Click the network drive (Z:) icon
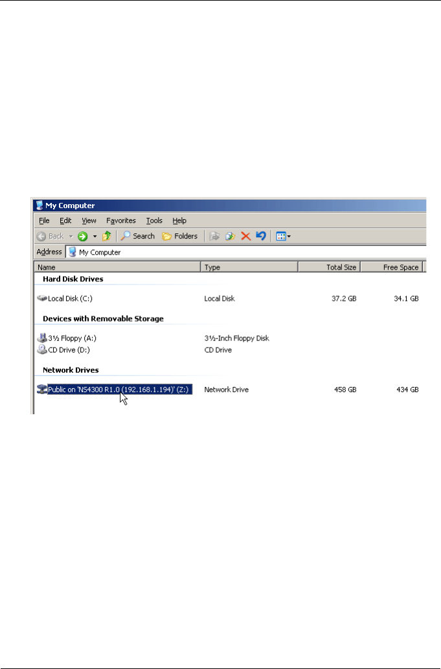 [41, 390]
